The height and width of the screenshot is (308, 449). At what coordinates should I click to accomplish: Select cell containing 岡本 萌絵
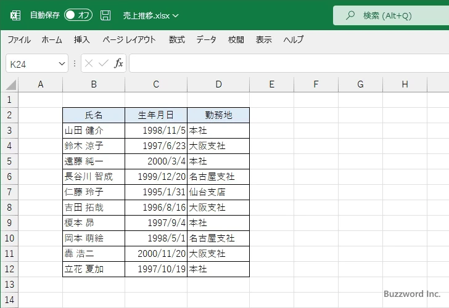coord(94,238)
